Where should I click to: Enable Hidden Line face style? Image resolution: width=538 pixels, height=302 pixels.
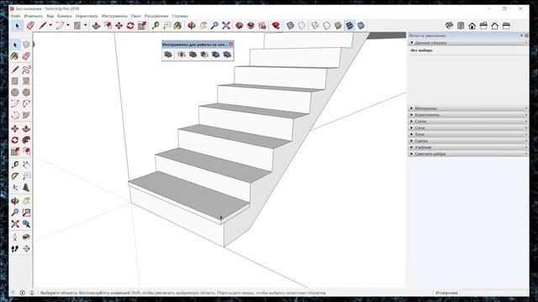pos(327,26)
